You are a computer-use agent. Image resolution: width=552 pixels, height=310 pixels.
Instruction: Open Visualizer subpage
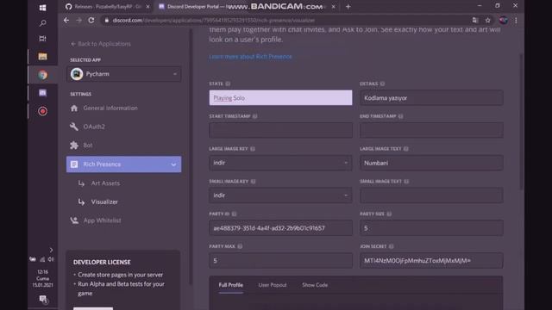[104, 201]
